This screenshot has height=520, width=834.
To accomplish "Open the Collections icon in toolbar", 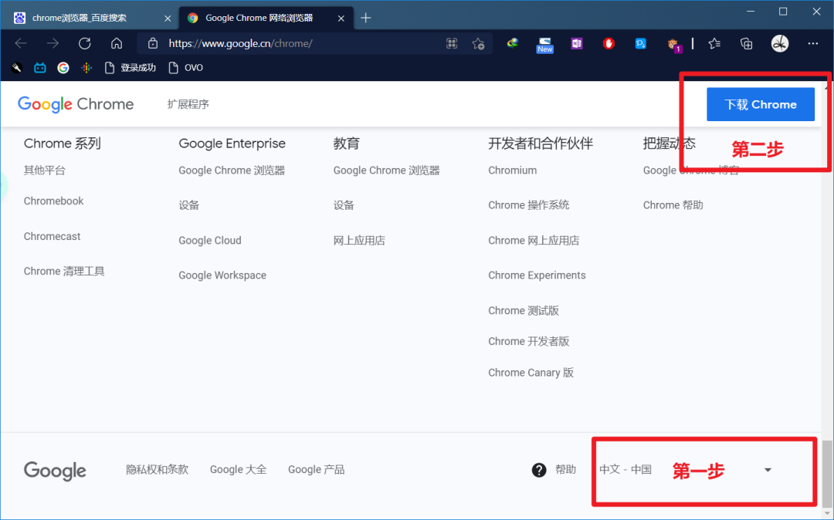I will point(746,43).
